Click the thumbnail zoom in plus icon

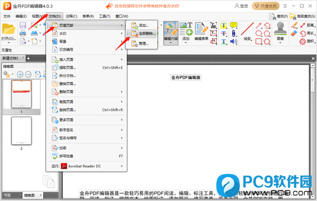pyautogui.click(x=20, y=74)
